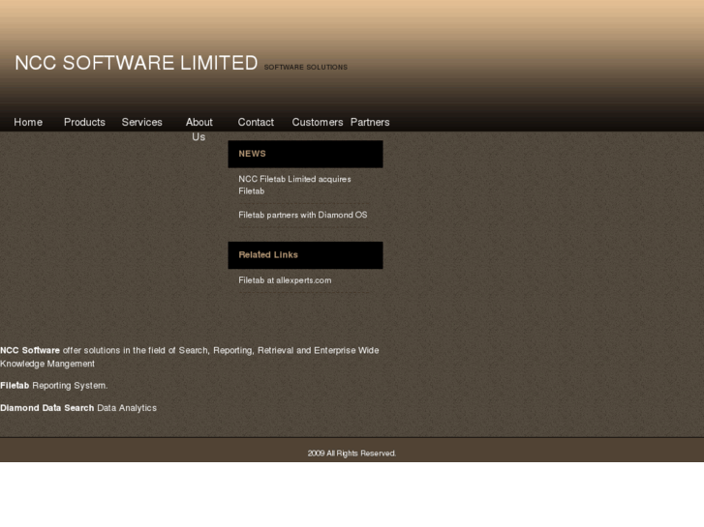Go to the Products page
This screenshot has height=527, width=704.
click(84, 122)
